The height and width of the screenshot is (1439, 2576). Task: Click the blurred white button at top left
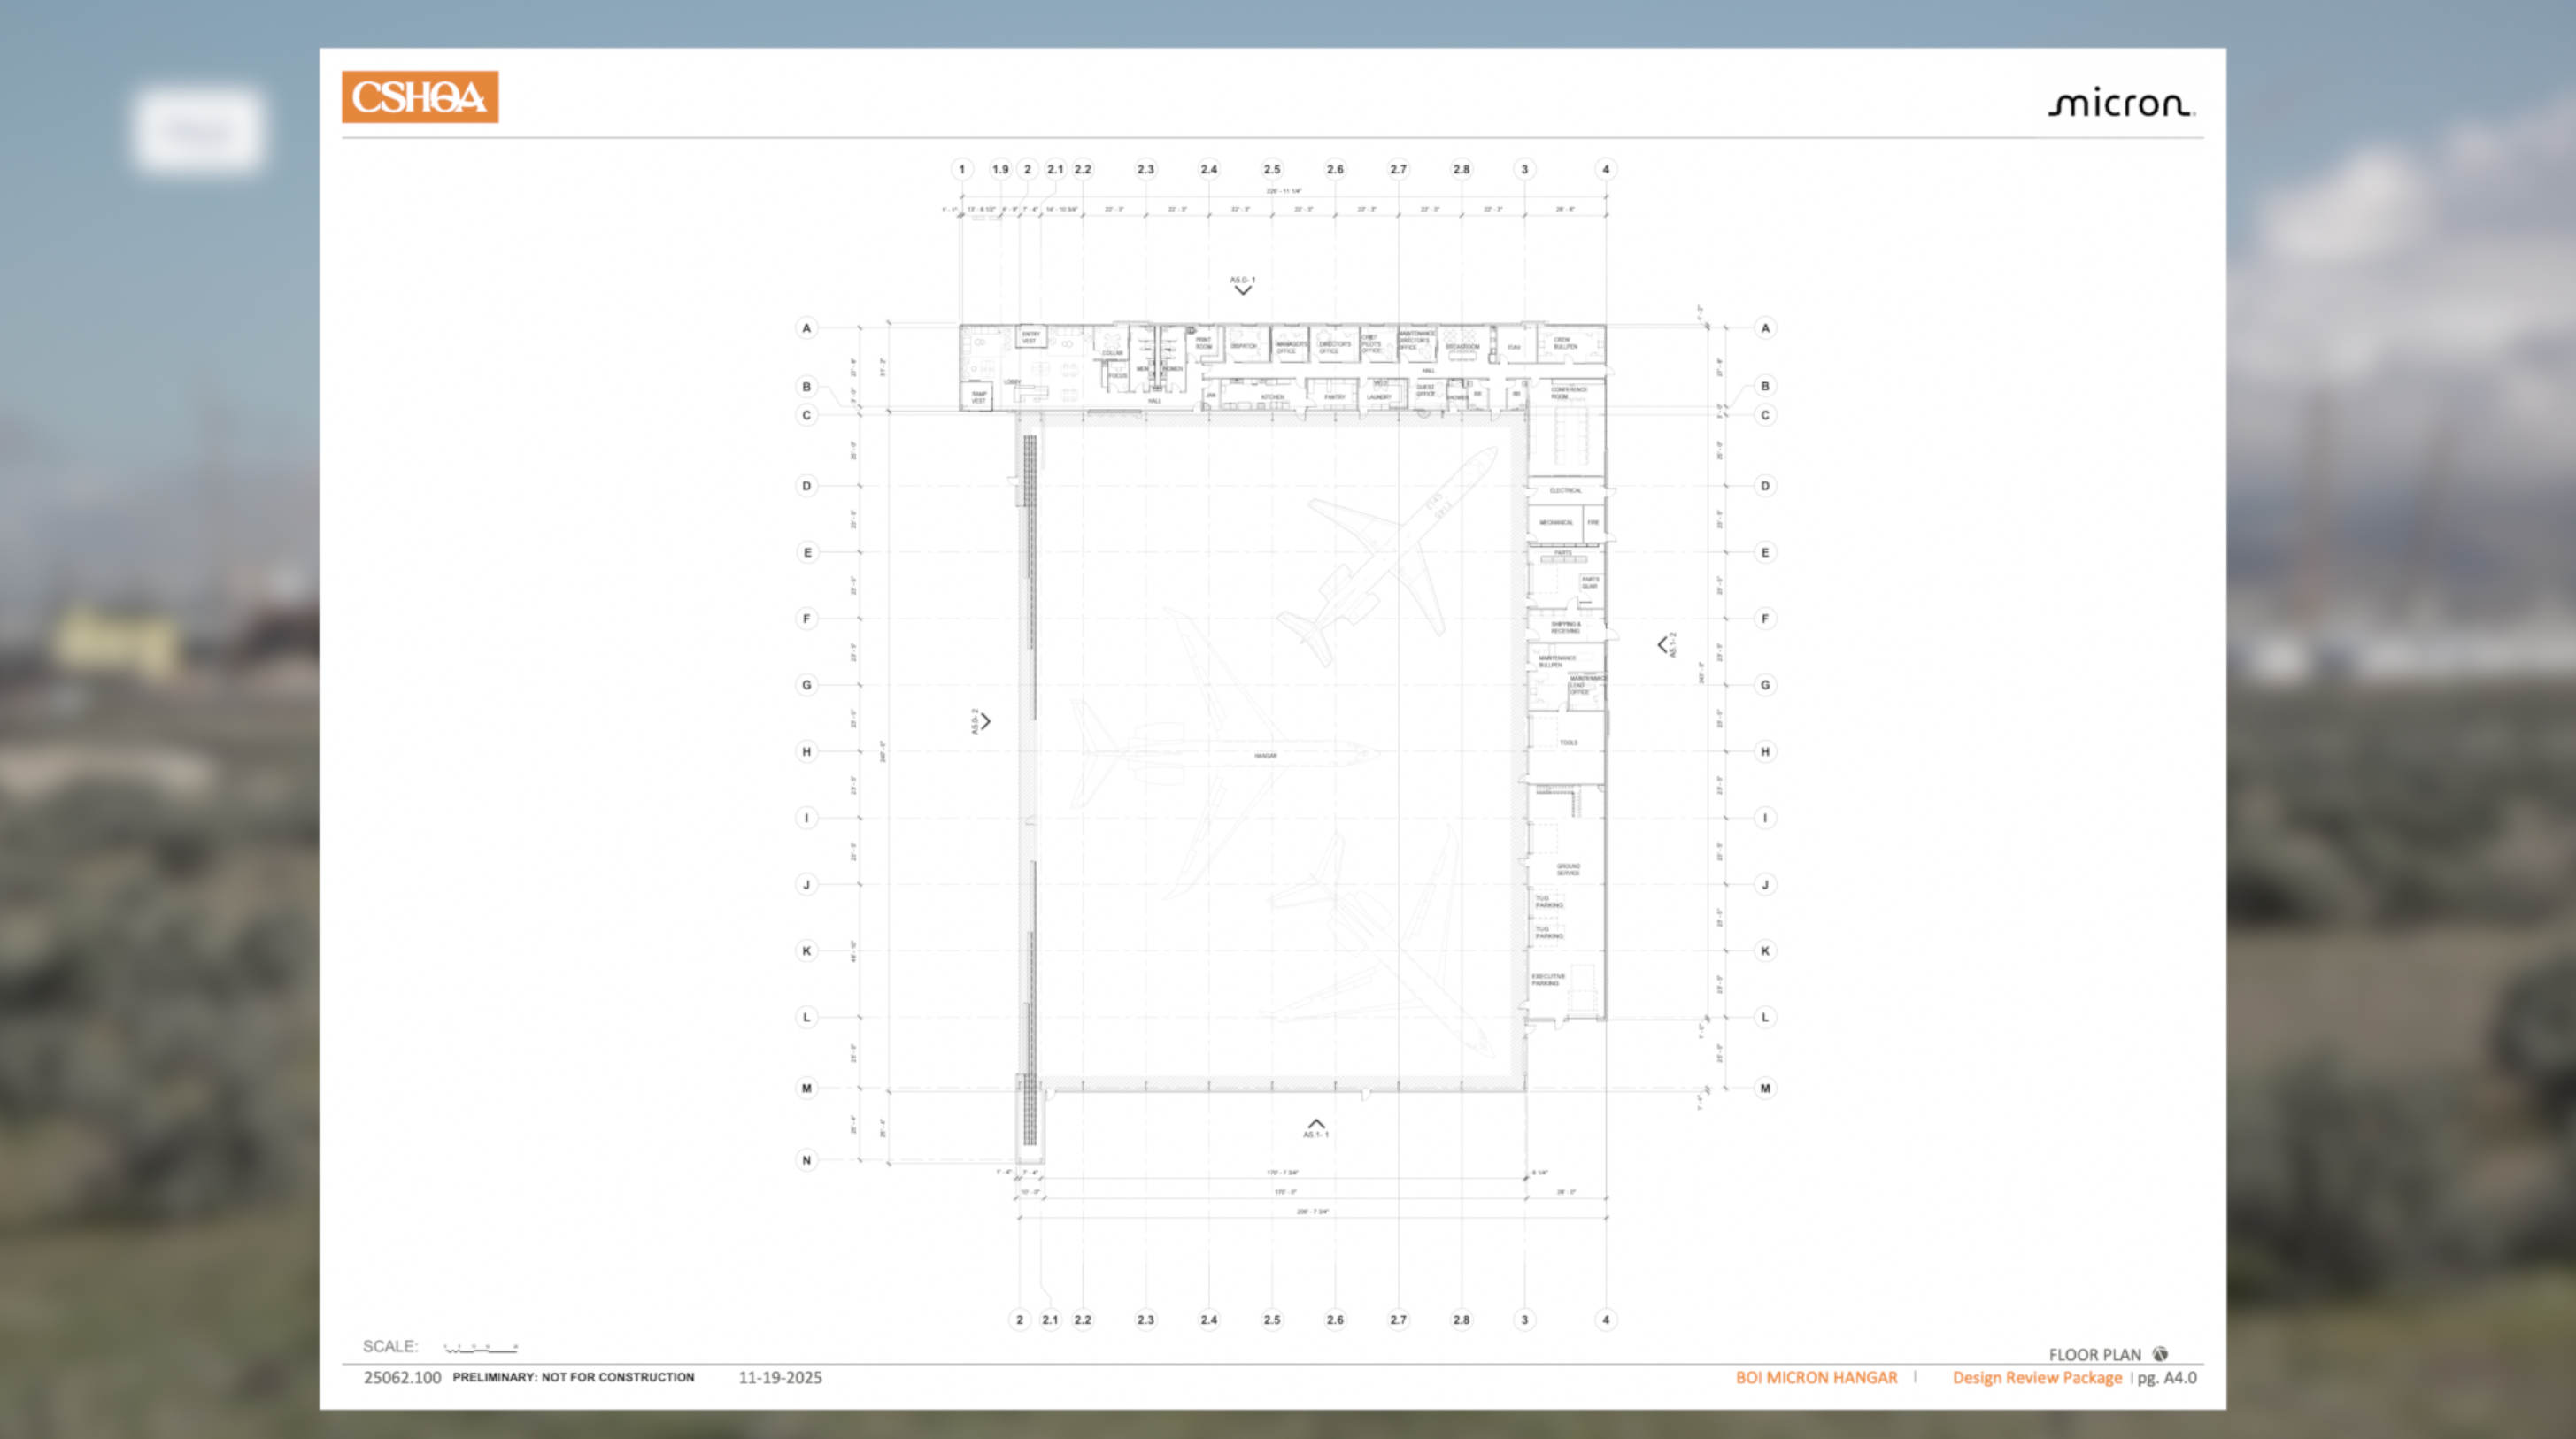(198, 130)
